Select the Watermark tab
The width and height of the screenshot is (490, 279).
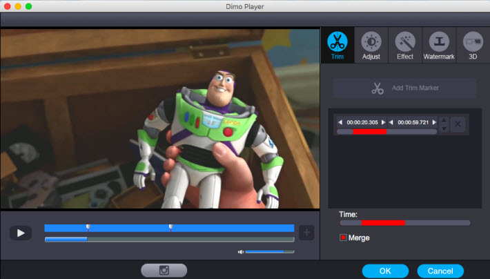(x=438, y=46)
